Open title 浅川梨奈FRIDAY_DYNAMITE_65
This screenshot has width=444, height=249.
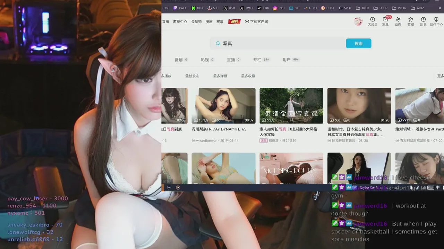tap(219, 129)
